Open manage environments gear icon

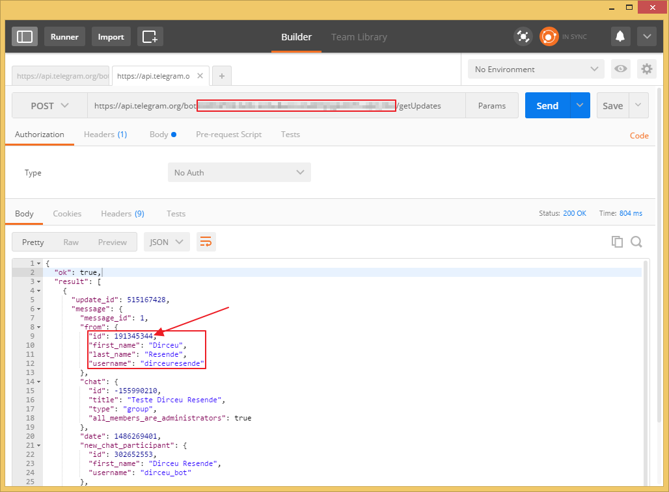[647, 69]
